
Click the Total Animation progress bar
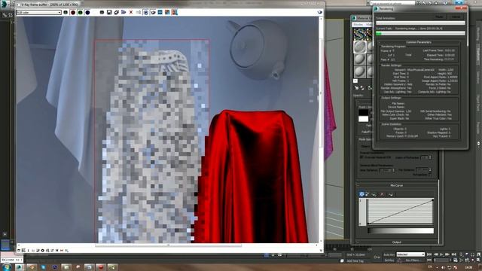pos(420,23)
